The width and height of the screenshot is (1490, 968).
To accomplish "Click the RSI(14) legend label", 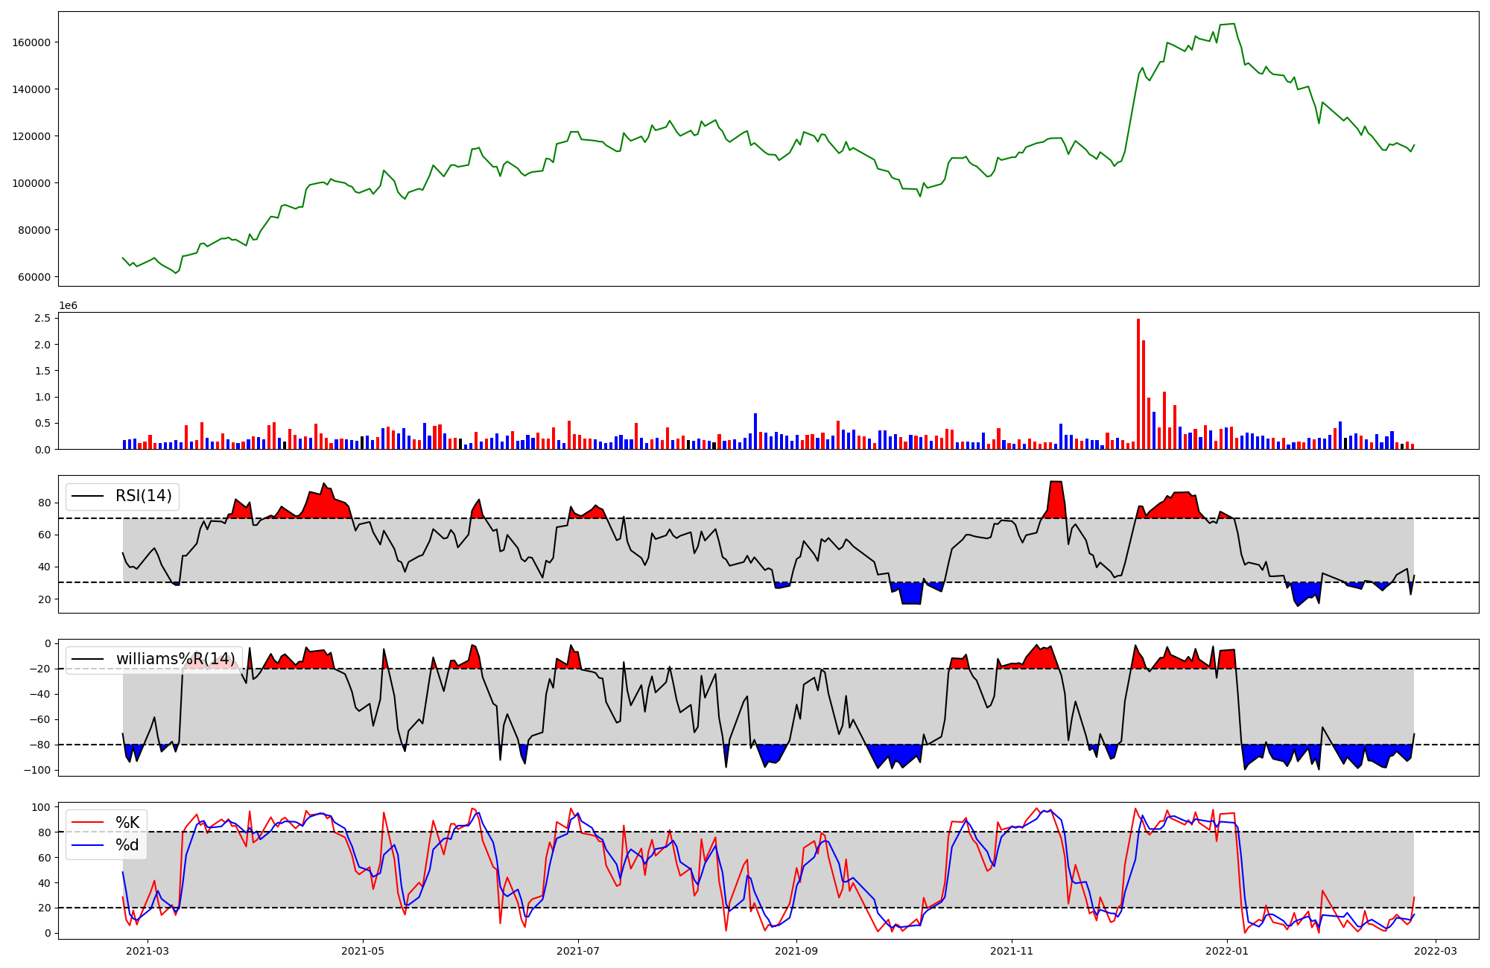I will tap(143, 496).
